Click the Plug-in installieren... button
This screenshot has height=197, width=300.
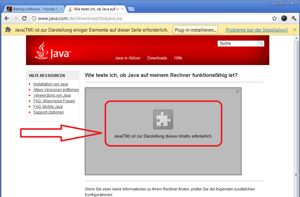195,30
